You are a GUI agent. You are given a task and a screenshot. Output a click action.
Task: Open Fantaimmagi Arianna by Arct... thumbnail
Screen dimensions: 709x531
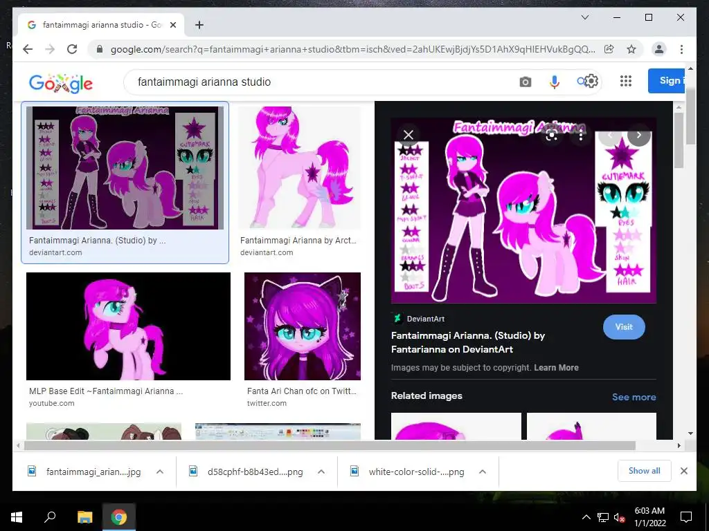(299, 167)
